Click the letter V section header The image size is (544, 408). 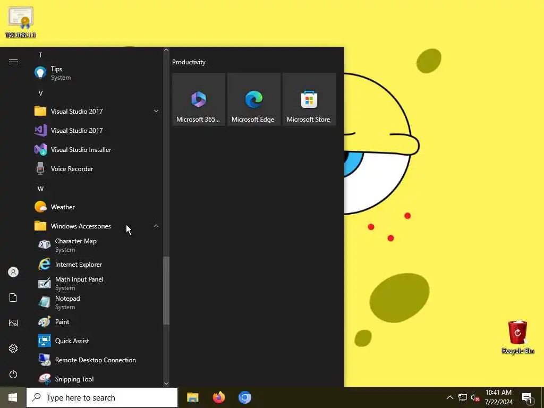tap(40, 93)
